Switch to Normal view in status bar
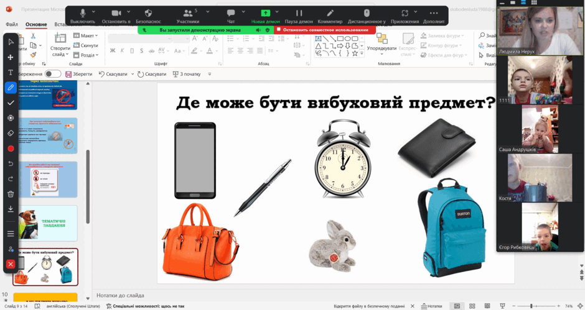585x310 pixels. [457, 306]
